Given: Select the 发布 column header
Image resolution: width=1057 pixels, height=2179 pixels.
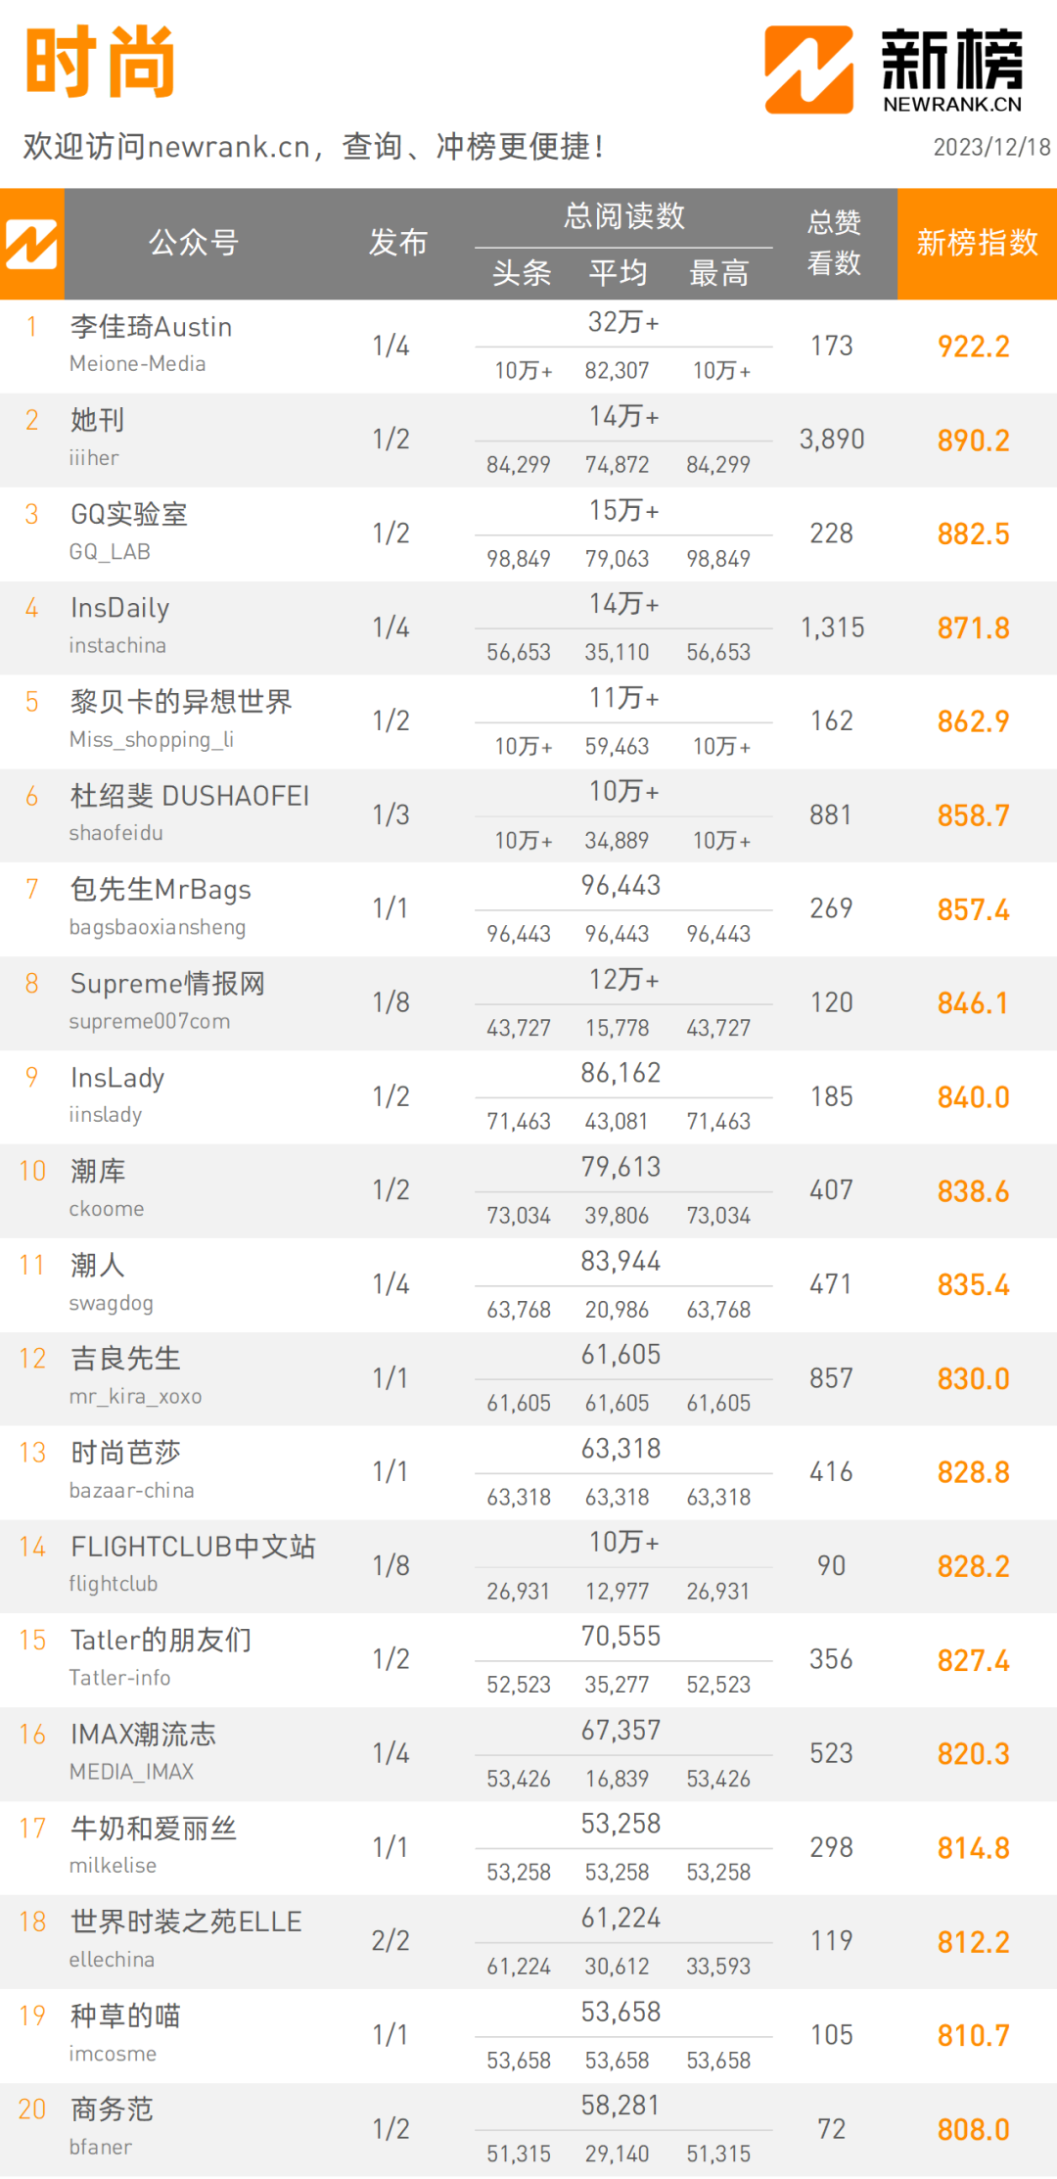Looking at the screenshot, I should tap(397, 243).
